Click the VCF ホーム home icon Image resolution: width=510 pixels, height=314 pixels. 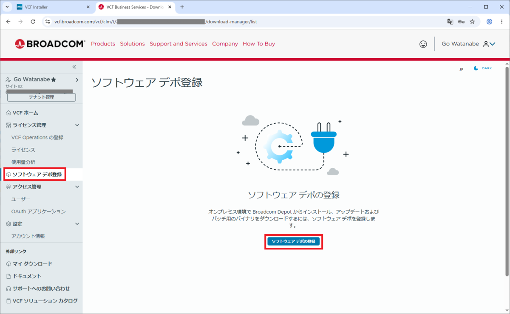pyautogui.click(x=8, y=113)
